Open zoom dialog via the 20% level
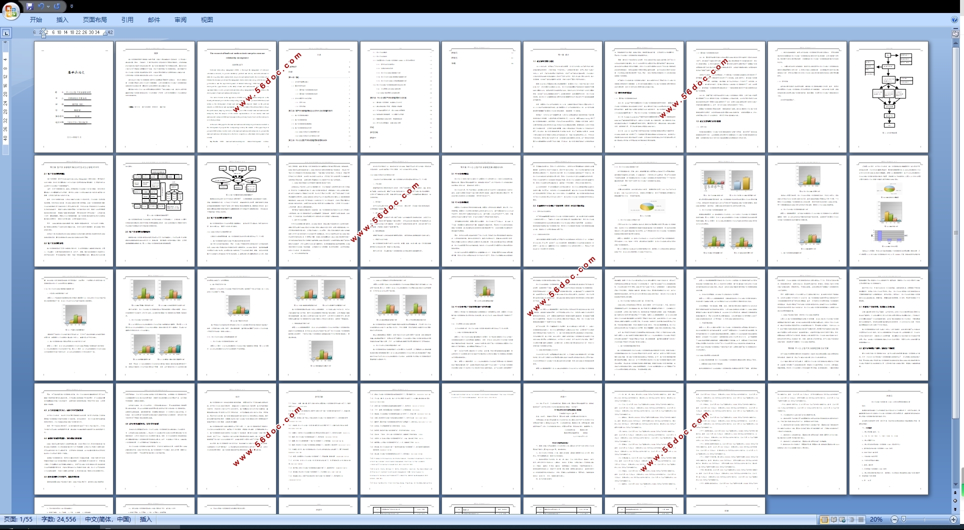964x530 pixels. (x=876, y=519)
